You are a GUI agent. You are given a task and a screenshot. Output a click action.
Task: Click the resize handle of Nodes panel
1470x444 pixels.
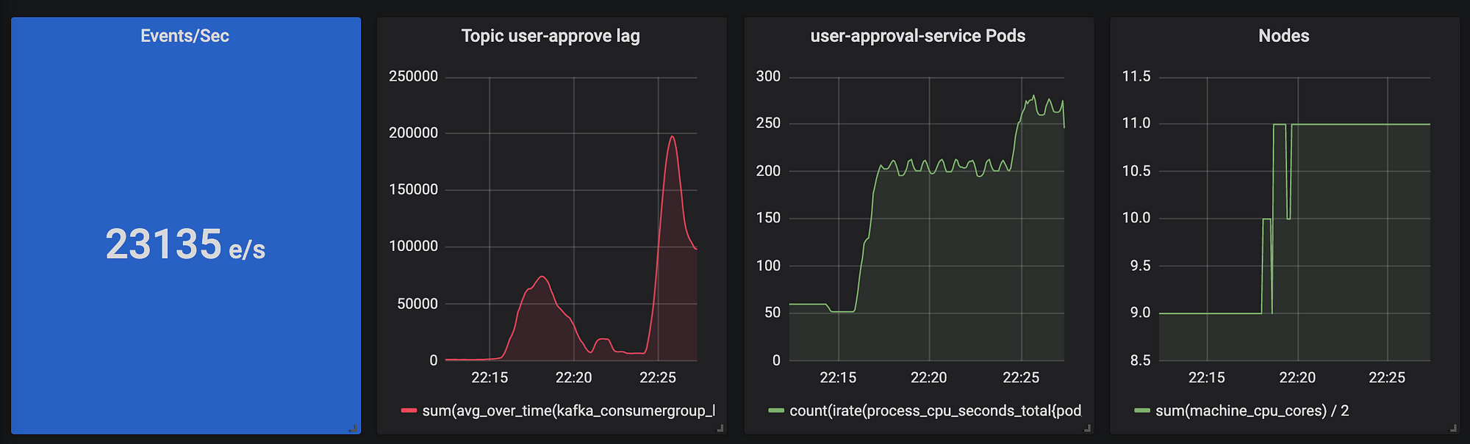click(1452, 427)
